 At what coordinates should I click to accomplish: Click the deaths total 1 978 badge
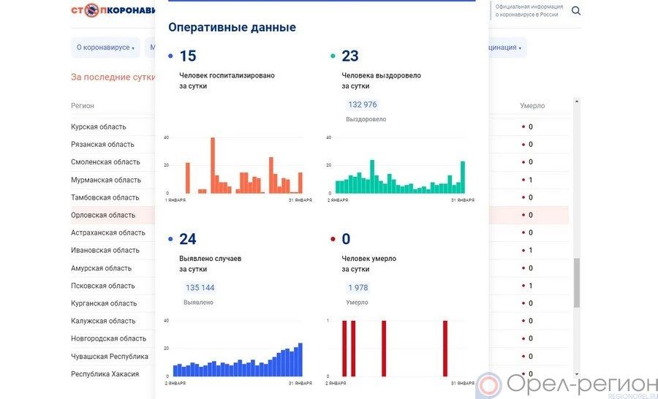[x=358, y=288]
